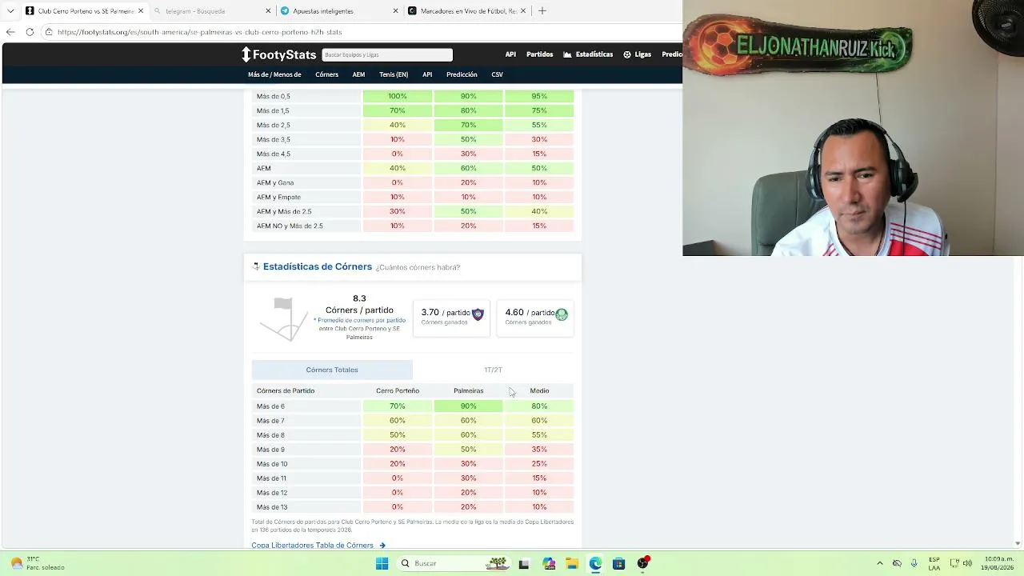Viewport: 1024px width, 576px height.
Task: Click the arrow after Tabla de Córners
Action: point(382,546)
